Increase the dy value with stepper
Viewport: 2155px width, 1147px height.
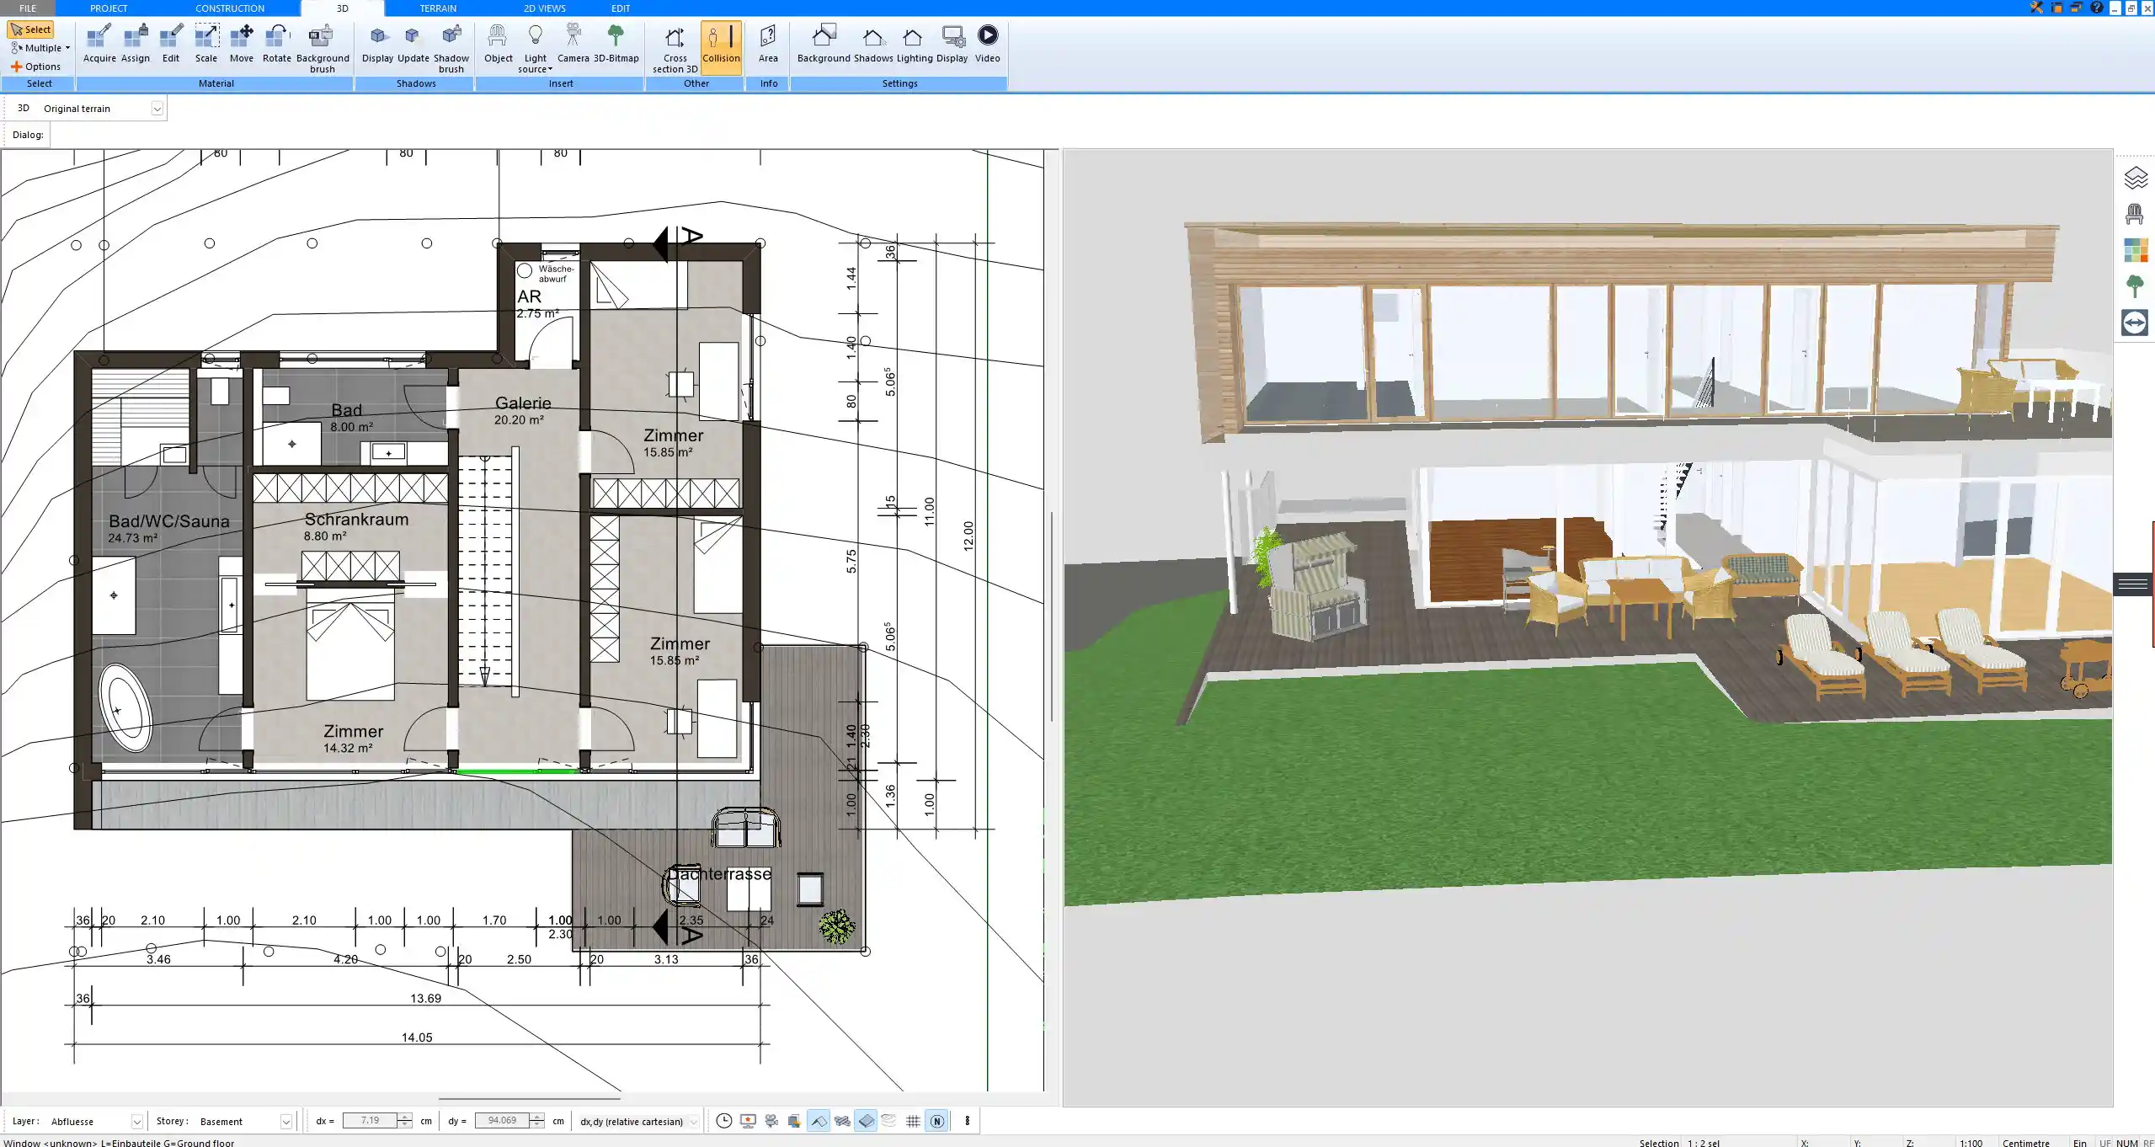pyautogui.click(x=537, y=1117)
